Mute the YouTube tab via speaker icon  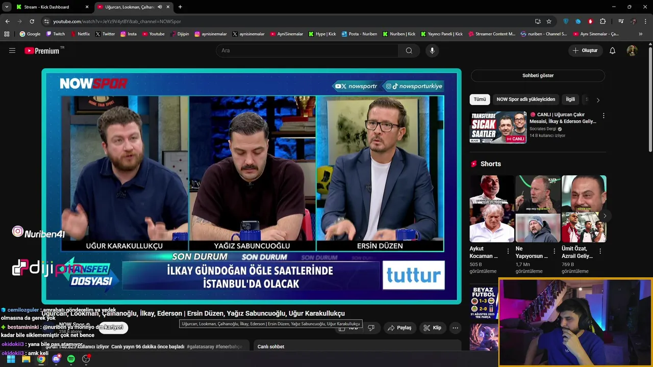(160, 7)
